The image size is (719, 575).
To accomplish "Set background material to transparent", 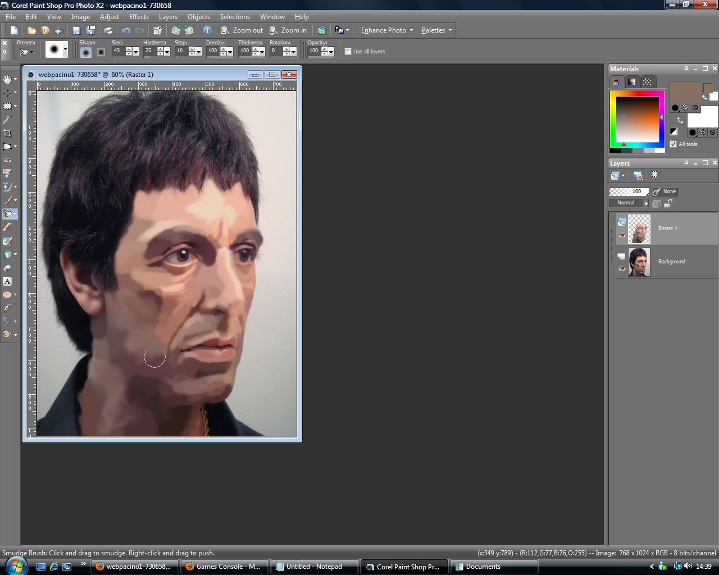I will coord(713,133).
